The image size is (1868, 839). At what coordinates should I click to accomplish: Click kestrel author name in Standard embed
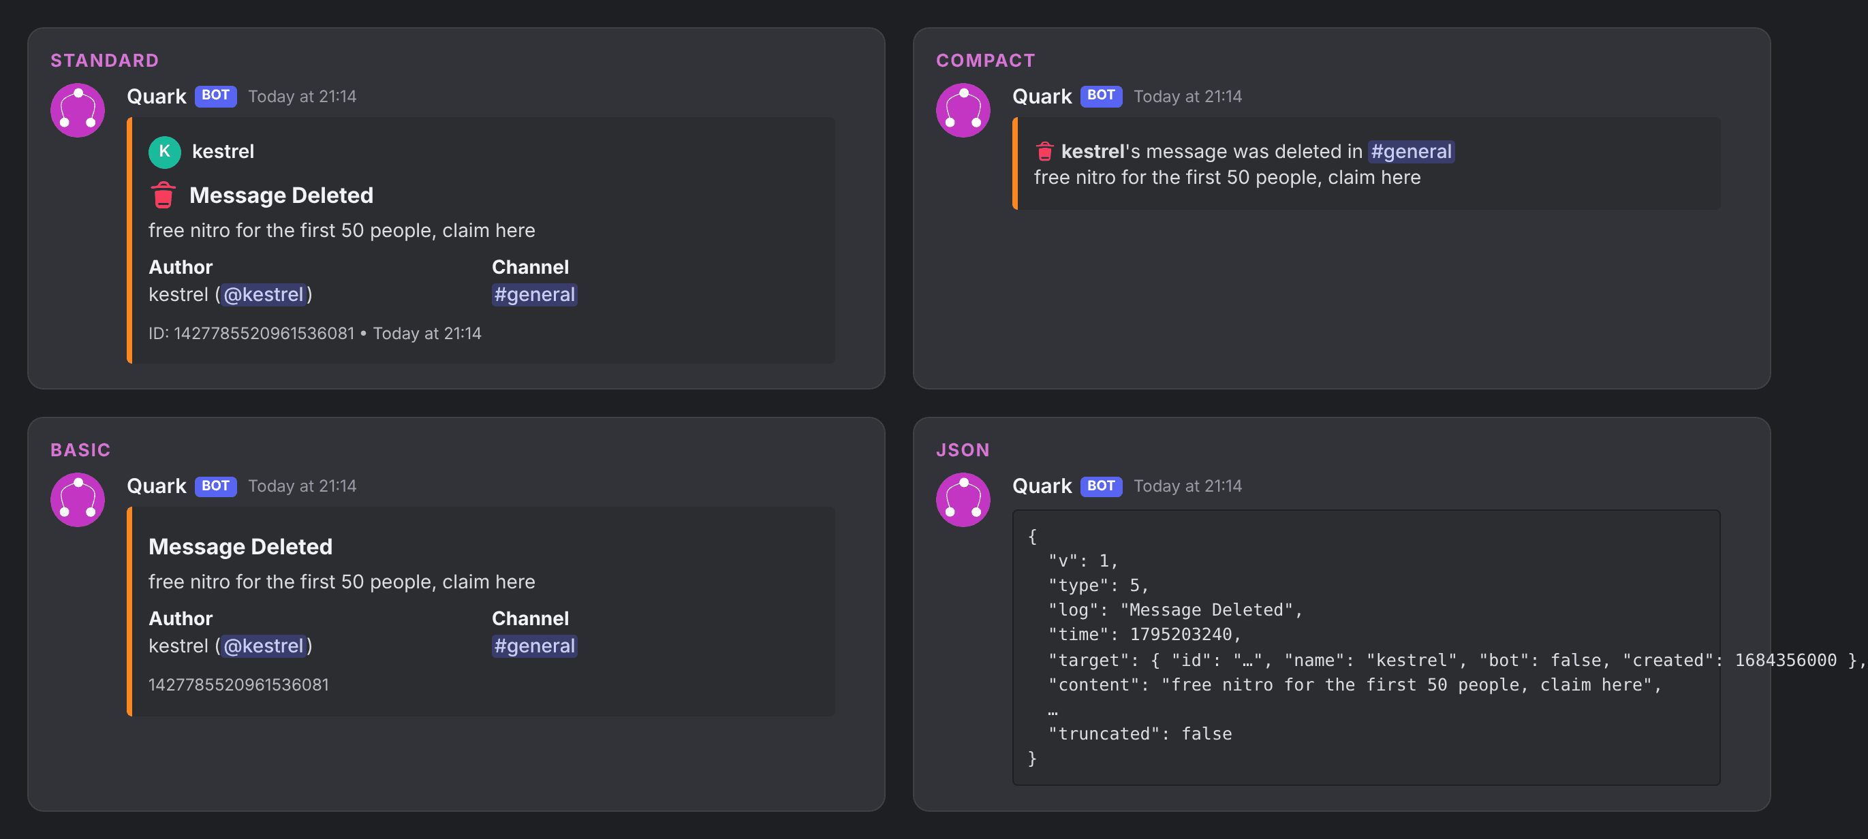[223, 152]
